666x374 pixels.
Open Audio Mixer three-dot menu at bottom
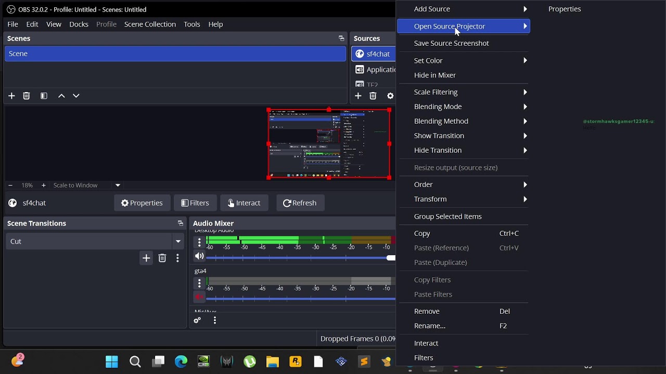(215, 320)
